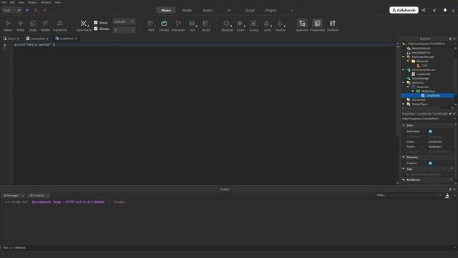
Task: Switch to the Script ribbon tab
Action: pos(250,10)
